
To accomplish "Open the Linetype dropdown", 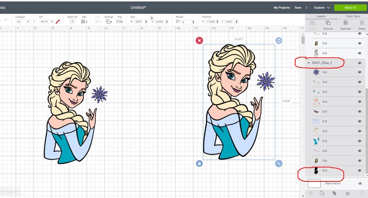I will point(23,22).
